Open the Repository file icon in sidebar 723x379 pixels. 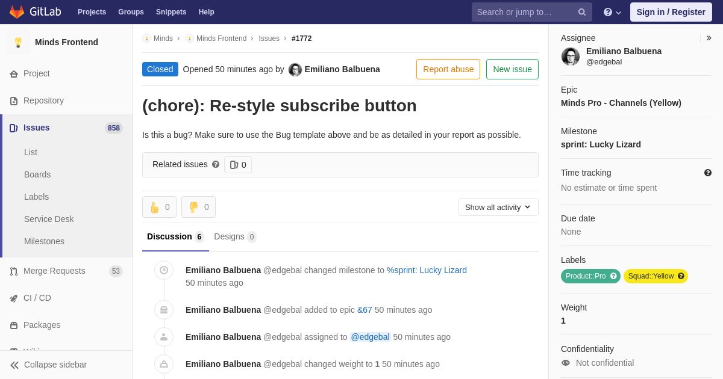pyautogui.click(x=14, y=101)
